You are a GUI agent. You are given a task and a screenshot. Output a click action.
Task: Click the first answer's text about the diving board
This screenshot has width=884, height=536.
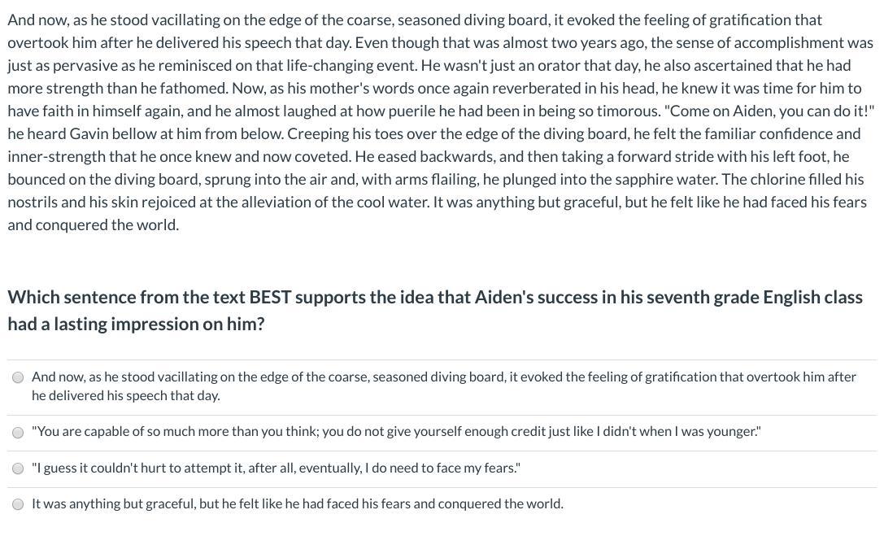(443, 377)
